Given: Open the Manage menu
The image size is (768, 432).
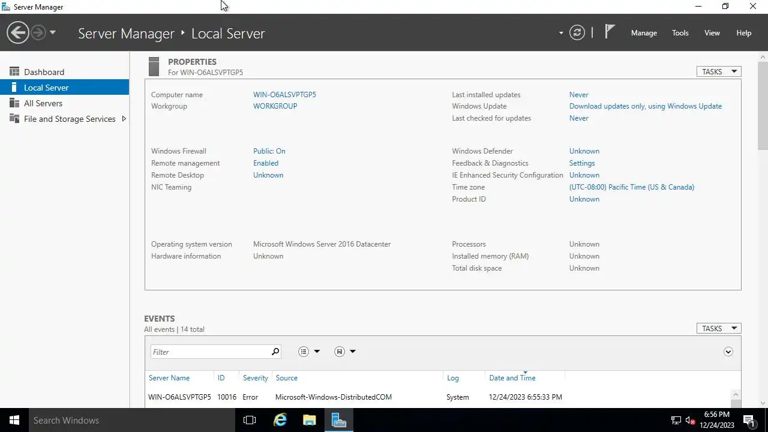Looking at the screenshot, I should pyautogui.click(x=644, y=33).
